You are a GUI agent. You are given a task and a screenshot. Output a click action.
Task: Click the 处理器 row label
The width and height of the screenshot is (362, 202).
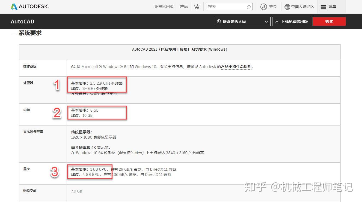pyautogui.click(x=28, y=83)
